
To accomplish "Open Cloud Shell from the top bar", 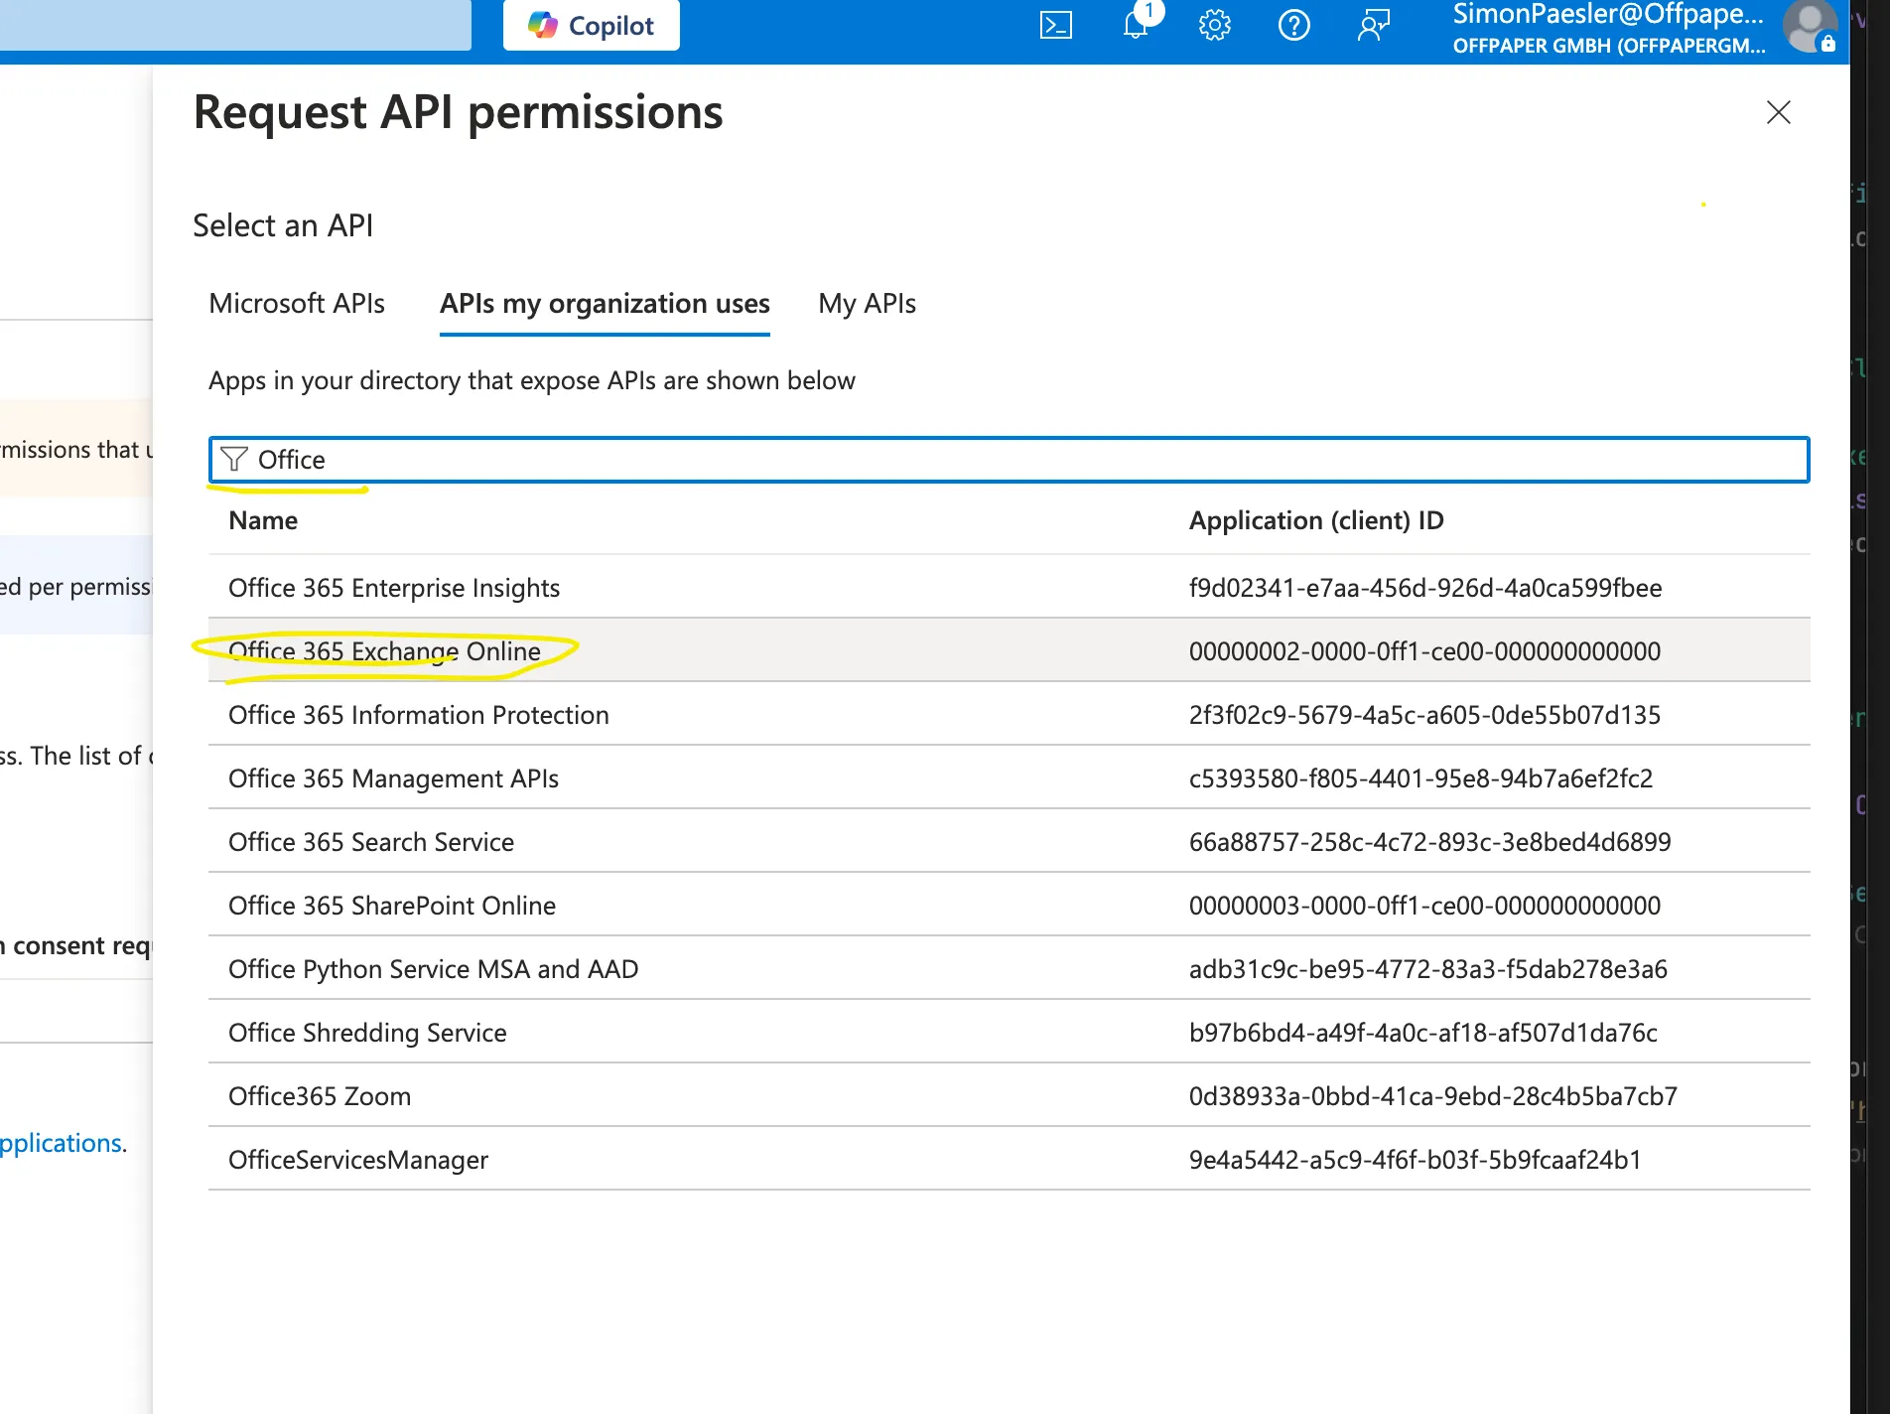I will [1055, 25].
